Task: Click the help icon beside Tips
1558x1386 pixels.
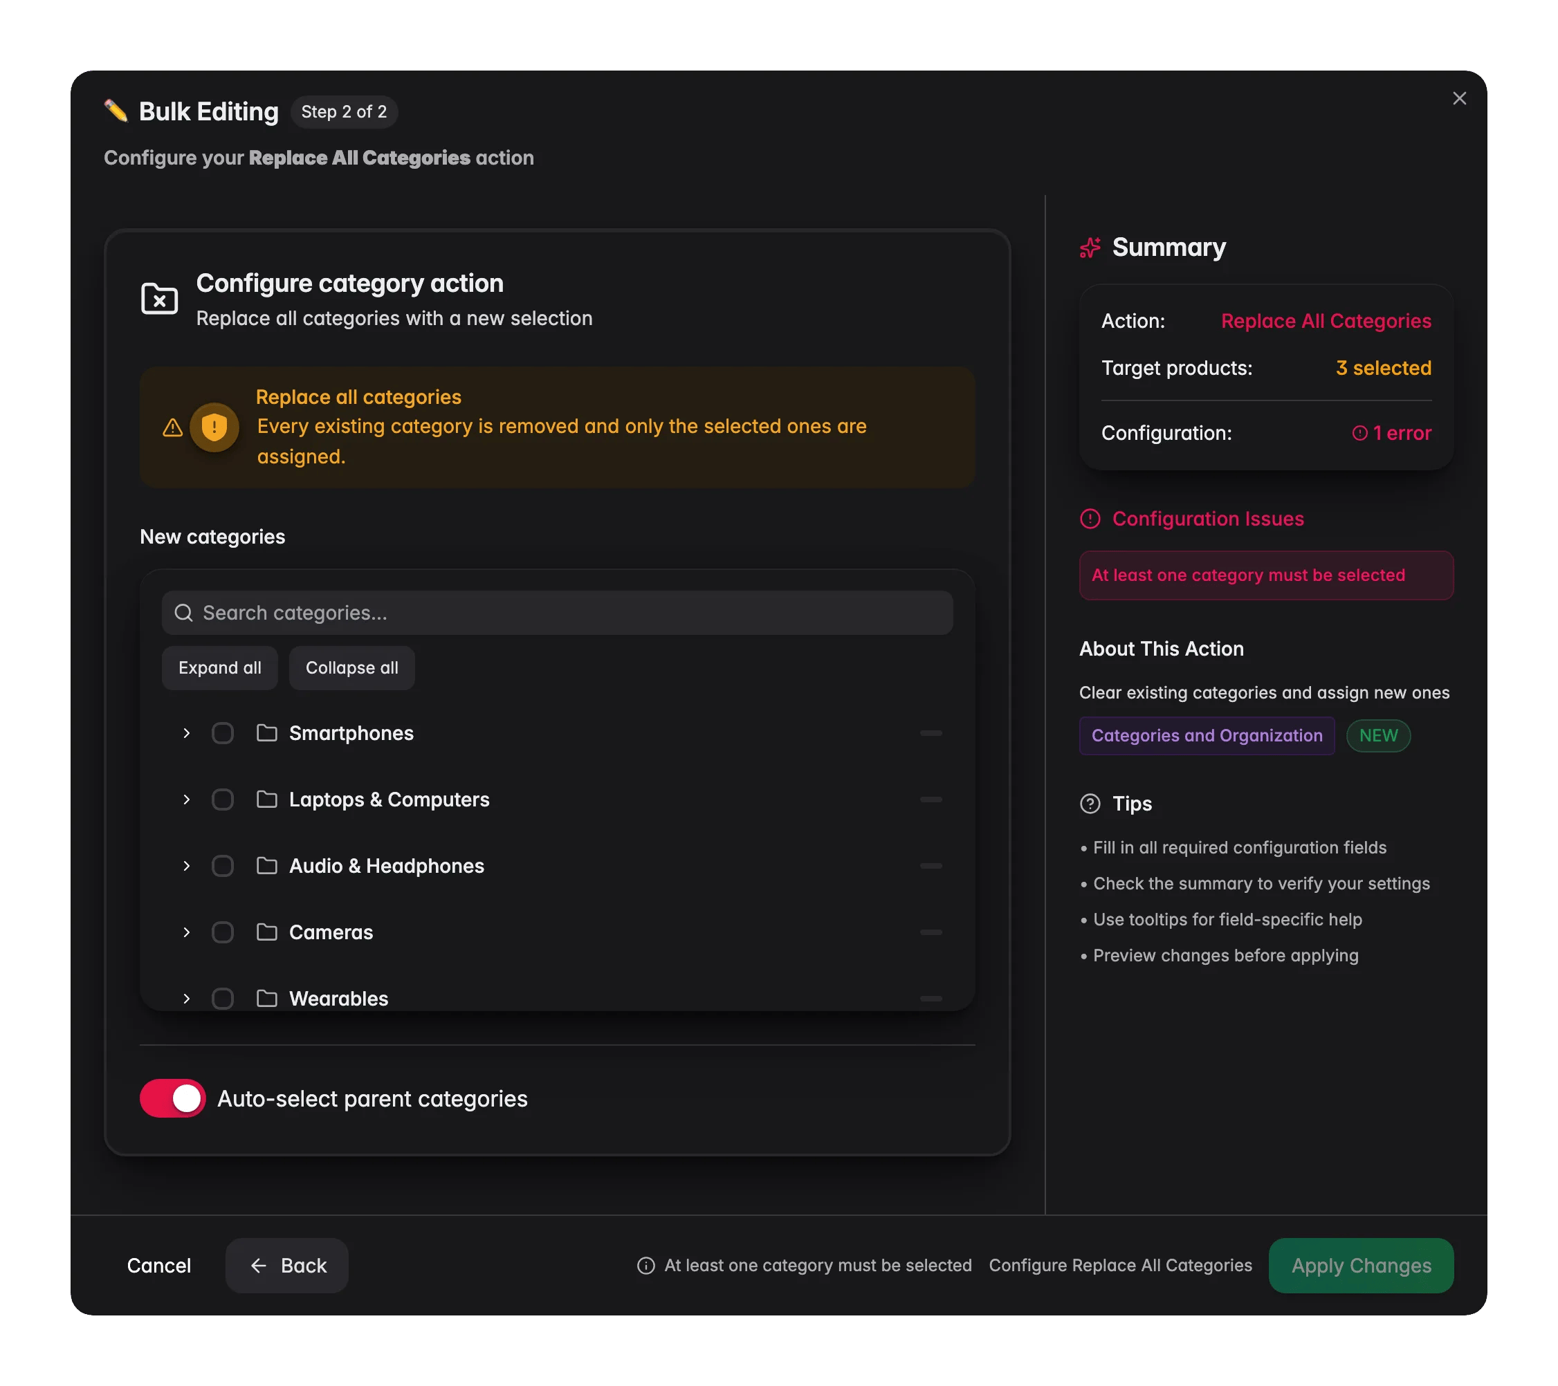Action: tap(1090, 804)
